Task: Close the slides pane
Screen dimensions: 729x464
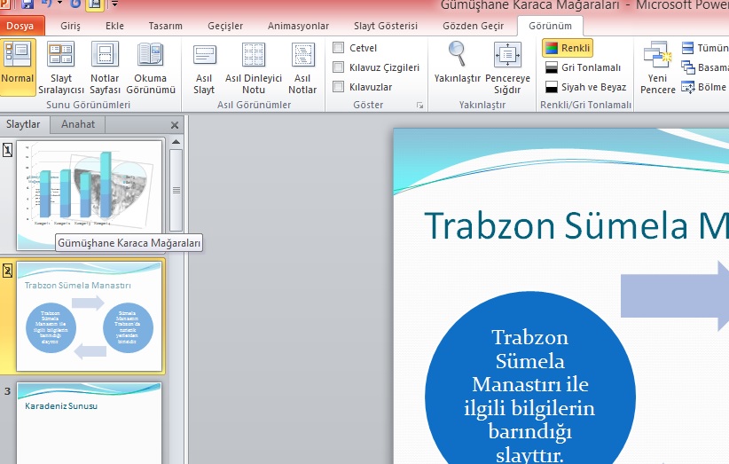Action: [x=175, y=125]
